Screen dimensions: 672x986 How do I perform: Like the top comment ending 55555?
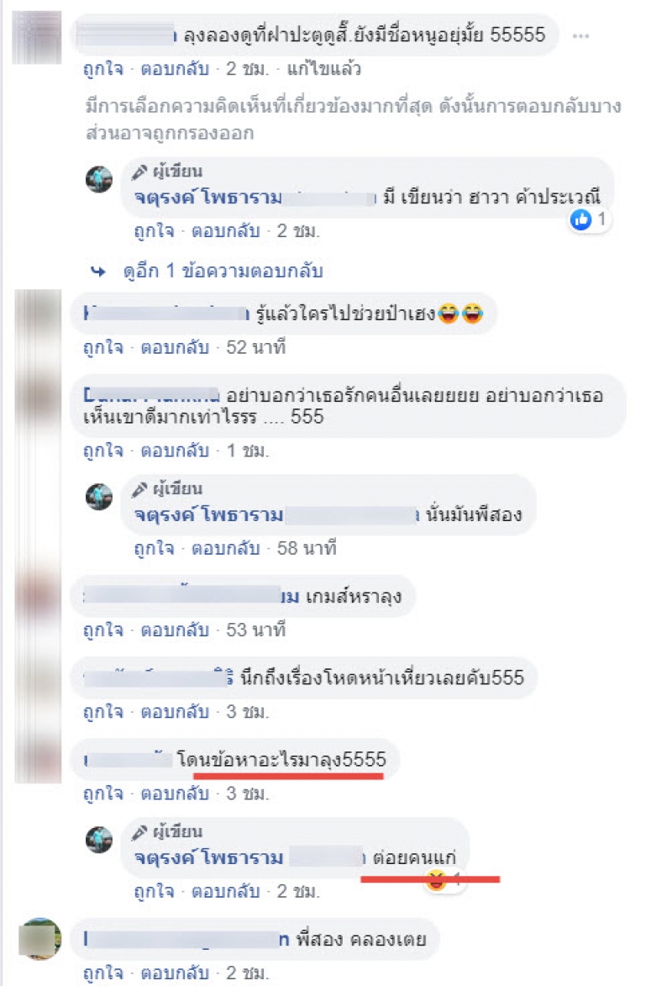[x=103, y=69]
